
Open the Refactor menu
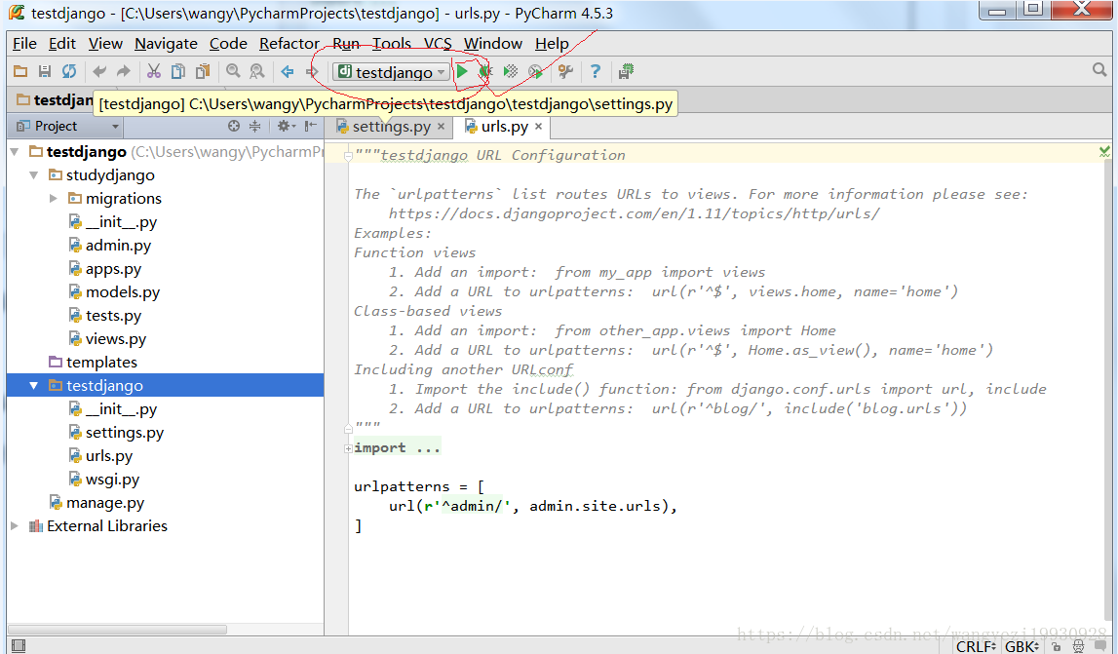289,44
